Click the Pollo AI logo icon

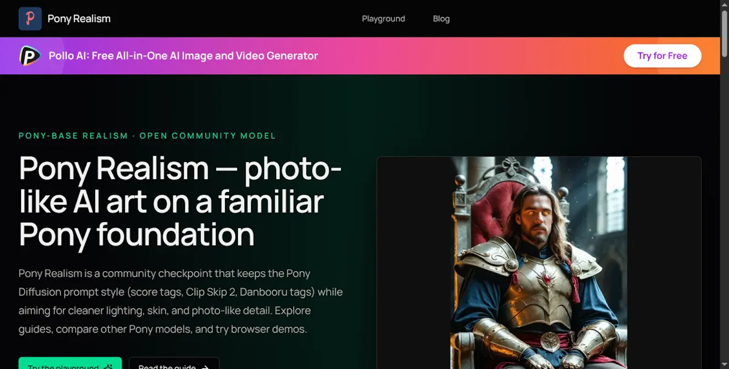click(x=30, y=56)
